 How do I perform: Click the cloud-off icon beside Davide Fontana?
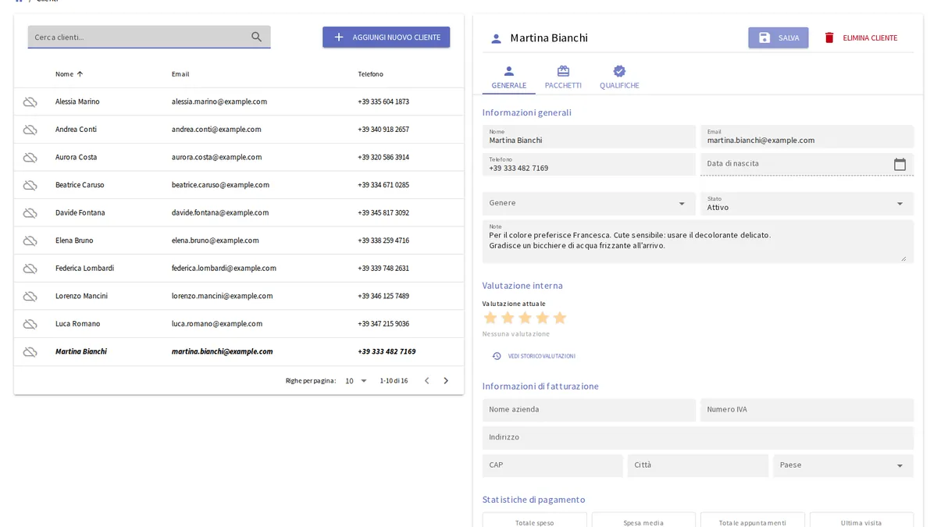point(30,212)
